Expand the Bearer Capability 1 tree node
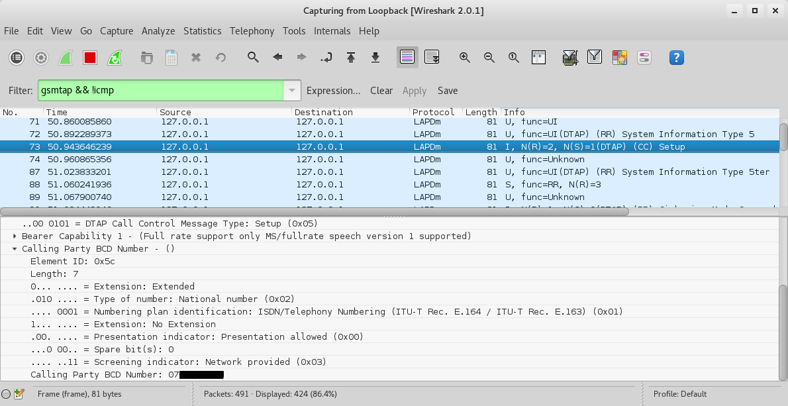 coord(15,236)
